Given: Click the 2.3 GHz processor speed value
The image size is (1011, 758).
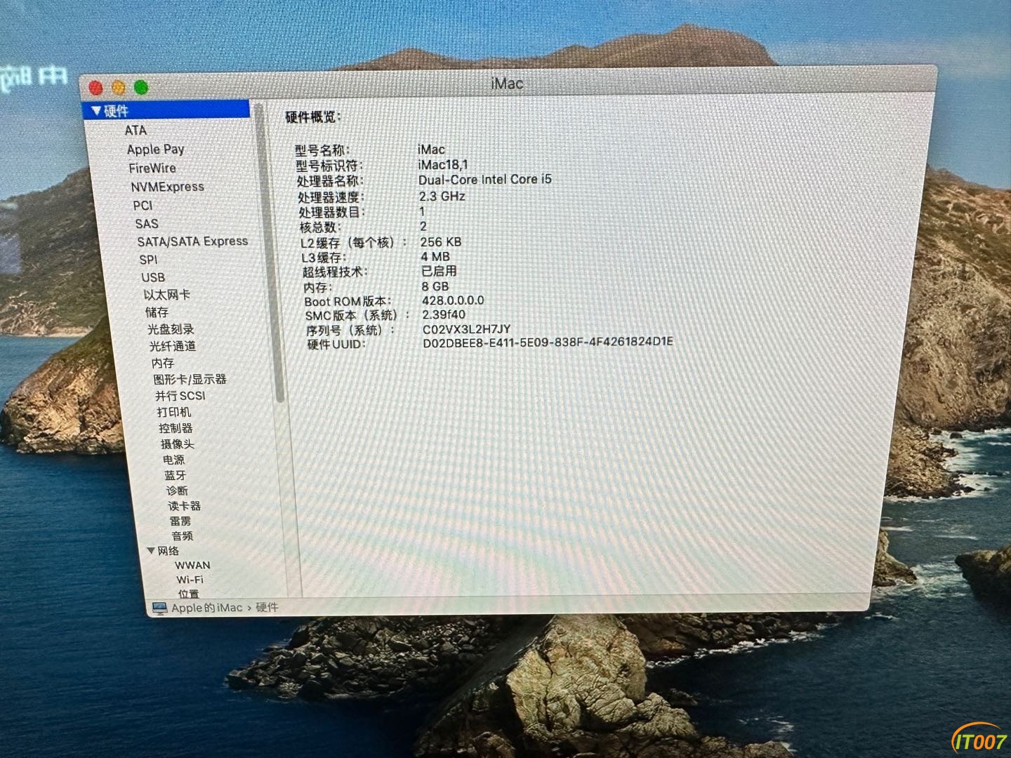Looking at the screenshot, I should coord(442,197).
